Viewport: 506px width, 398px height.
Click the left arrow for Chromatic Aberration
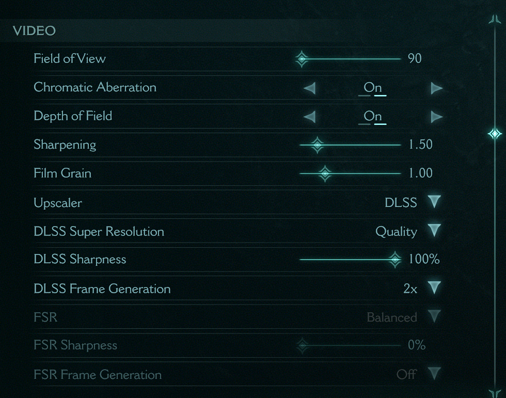[x=309, y=88]
